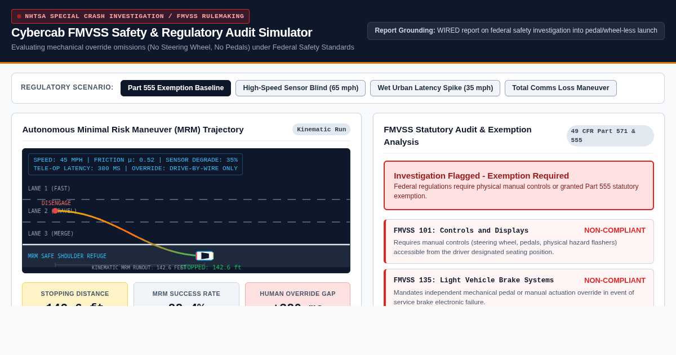
Task: Choose Wet Urban Latency Spike (35 mph)
Action: [x=435, y=88]
